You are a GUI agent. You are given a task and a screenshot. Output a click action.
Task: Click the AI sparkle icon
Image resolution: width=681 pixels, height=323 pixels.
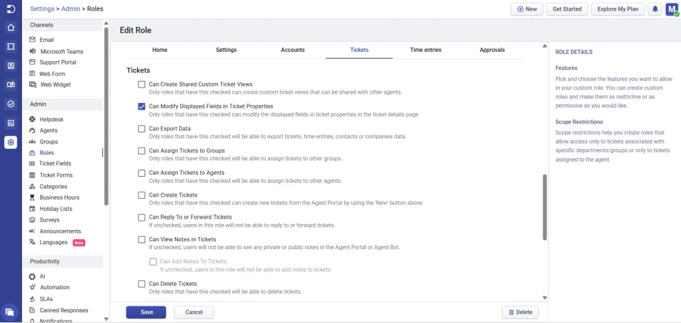32,276
